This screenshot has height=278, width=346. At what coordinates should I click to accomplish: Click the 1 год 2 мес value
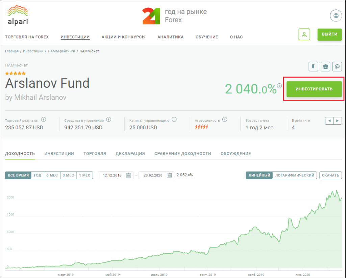click(x=259, y=128)
